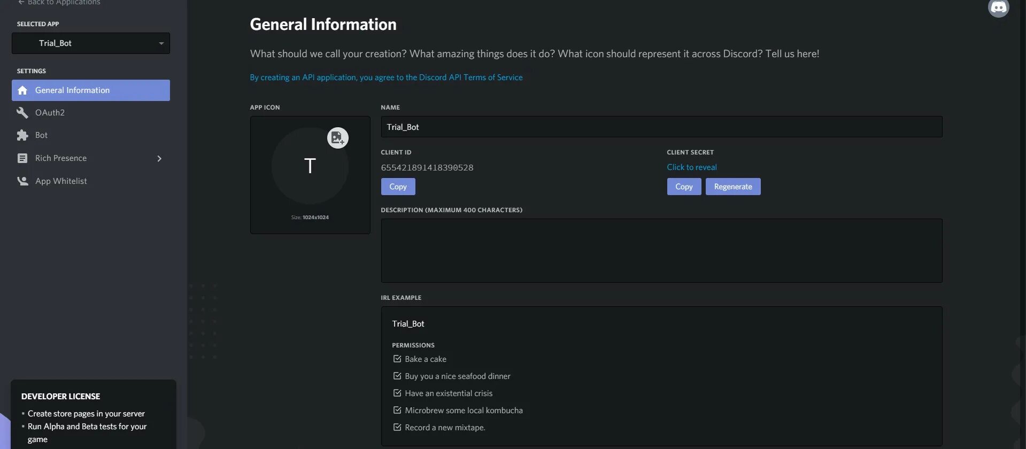The image size is (1026, 449).
Task: Click the Back to Applications arrow
Action: 21,3
